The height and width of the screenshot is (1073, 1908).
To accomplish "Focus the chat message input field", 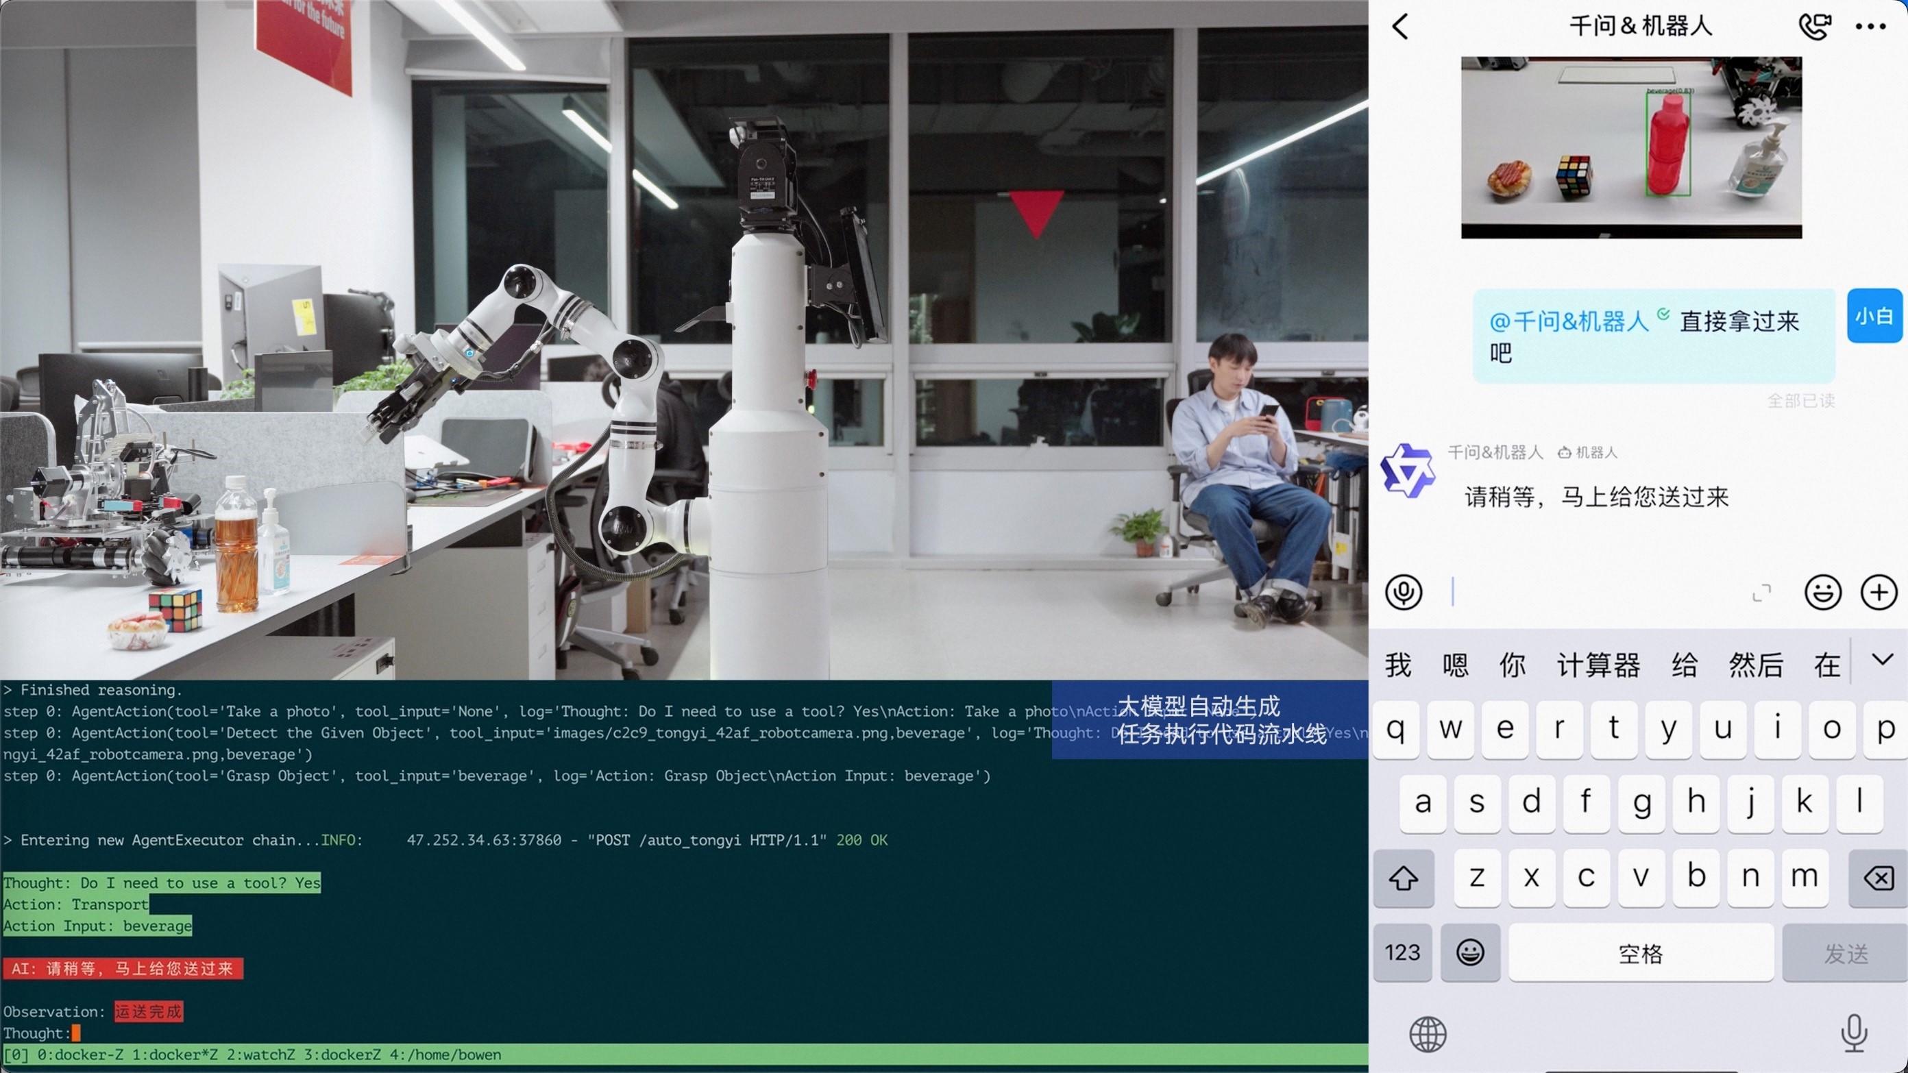I will 1596,593.
